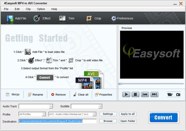Viewport: 186px width, 131px height.
Task: Open the Effect tool
Action: click(38, 18)
